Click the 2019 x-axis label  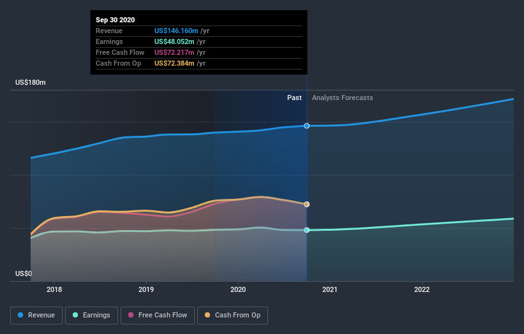tap(146, 289)
